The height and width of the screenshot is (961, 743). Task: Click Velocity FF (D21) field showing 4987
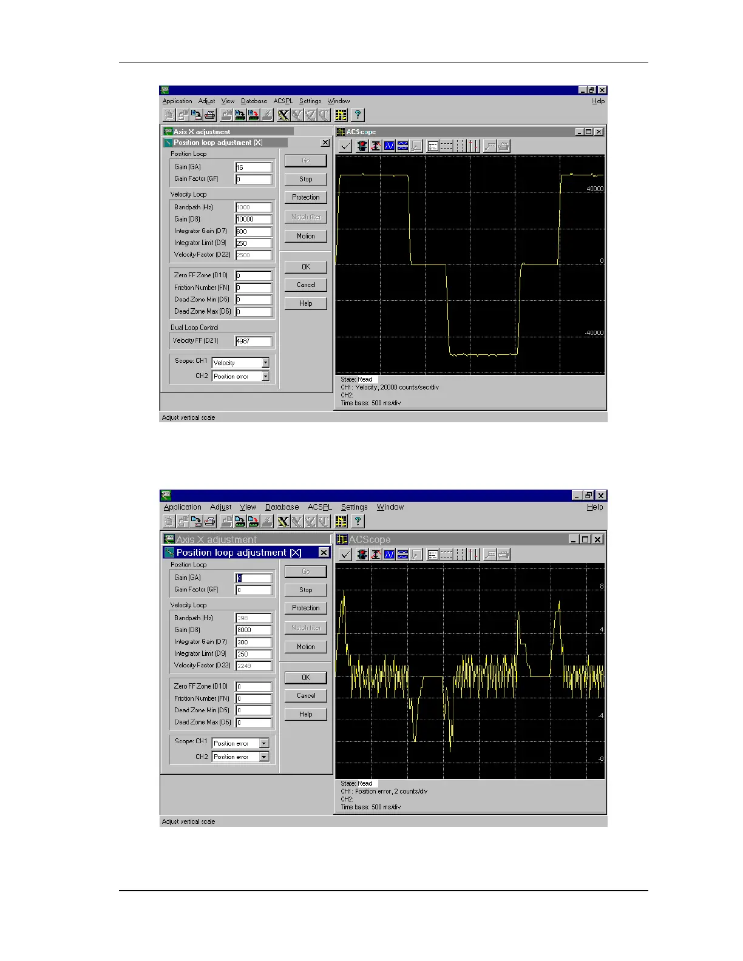(x=253, y=341)
